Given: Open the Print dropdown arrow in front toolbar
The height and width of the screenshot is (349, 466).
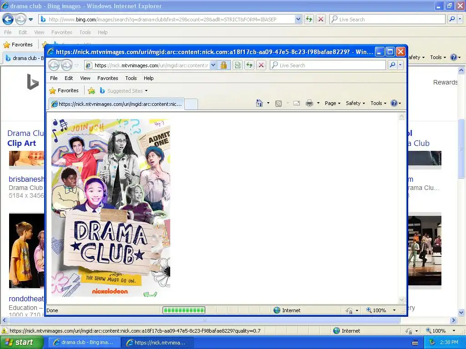Looking at the screenshot, I should coord(318,103).
